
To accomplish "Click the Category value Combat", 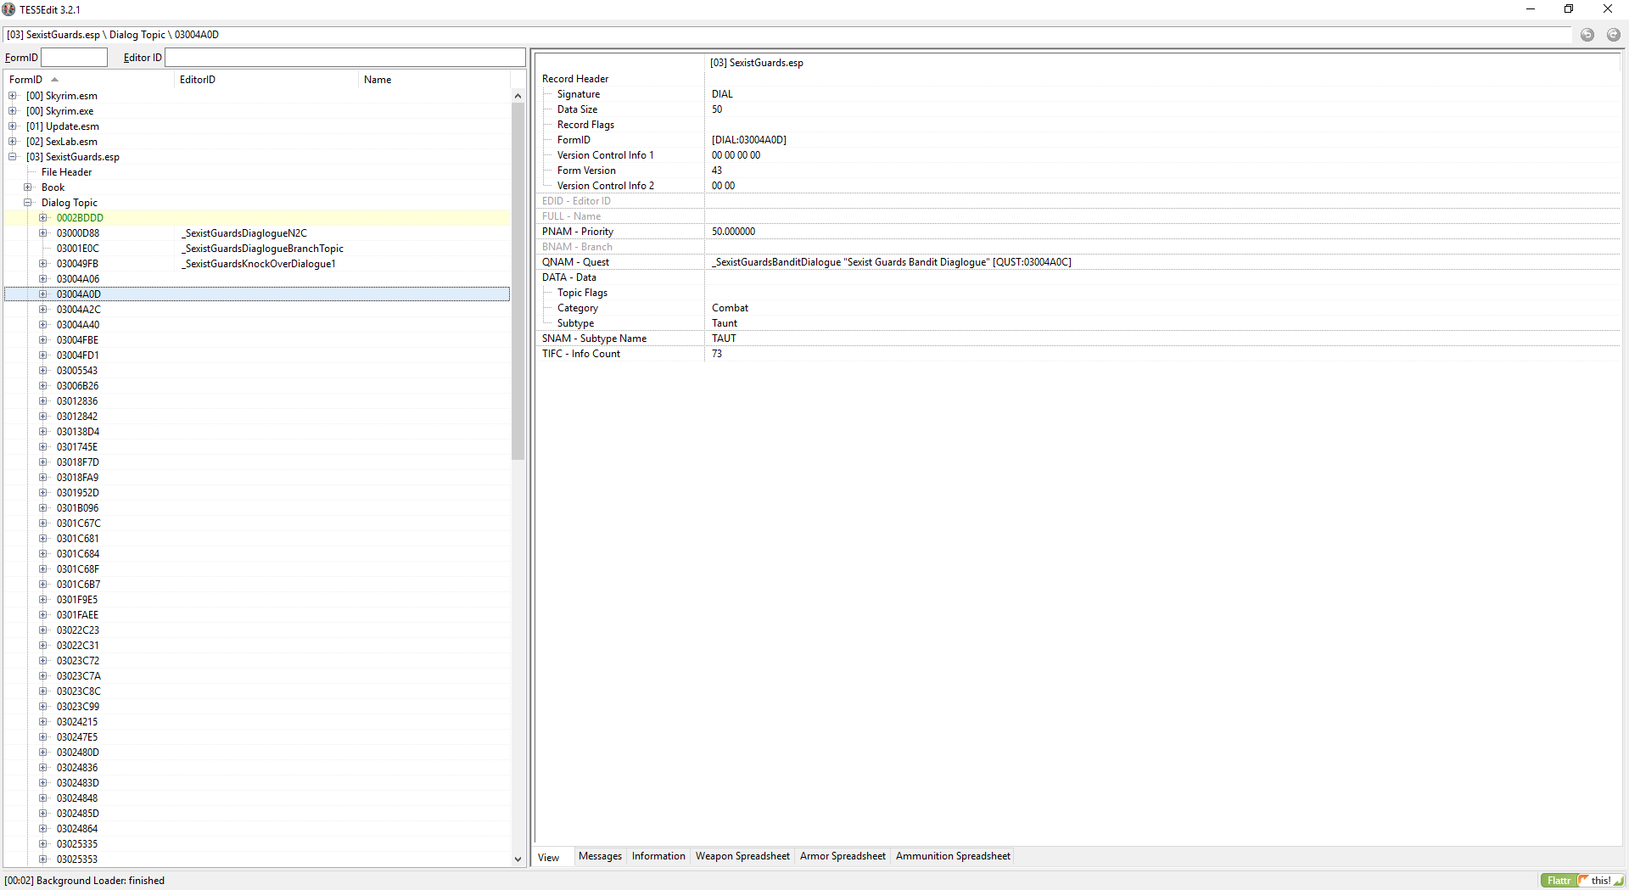I will pyautogui.click(x=730, y=308).
